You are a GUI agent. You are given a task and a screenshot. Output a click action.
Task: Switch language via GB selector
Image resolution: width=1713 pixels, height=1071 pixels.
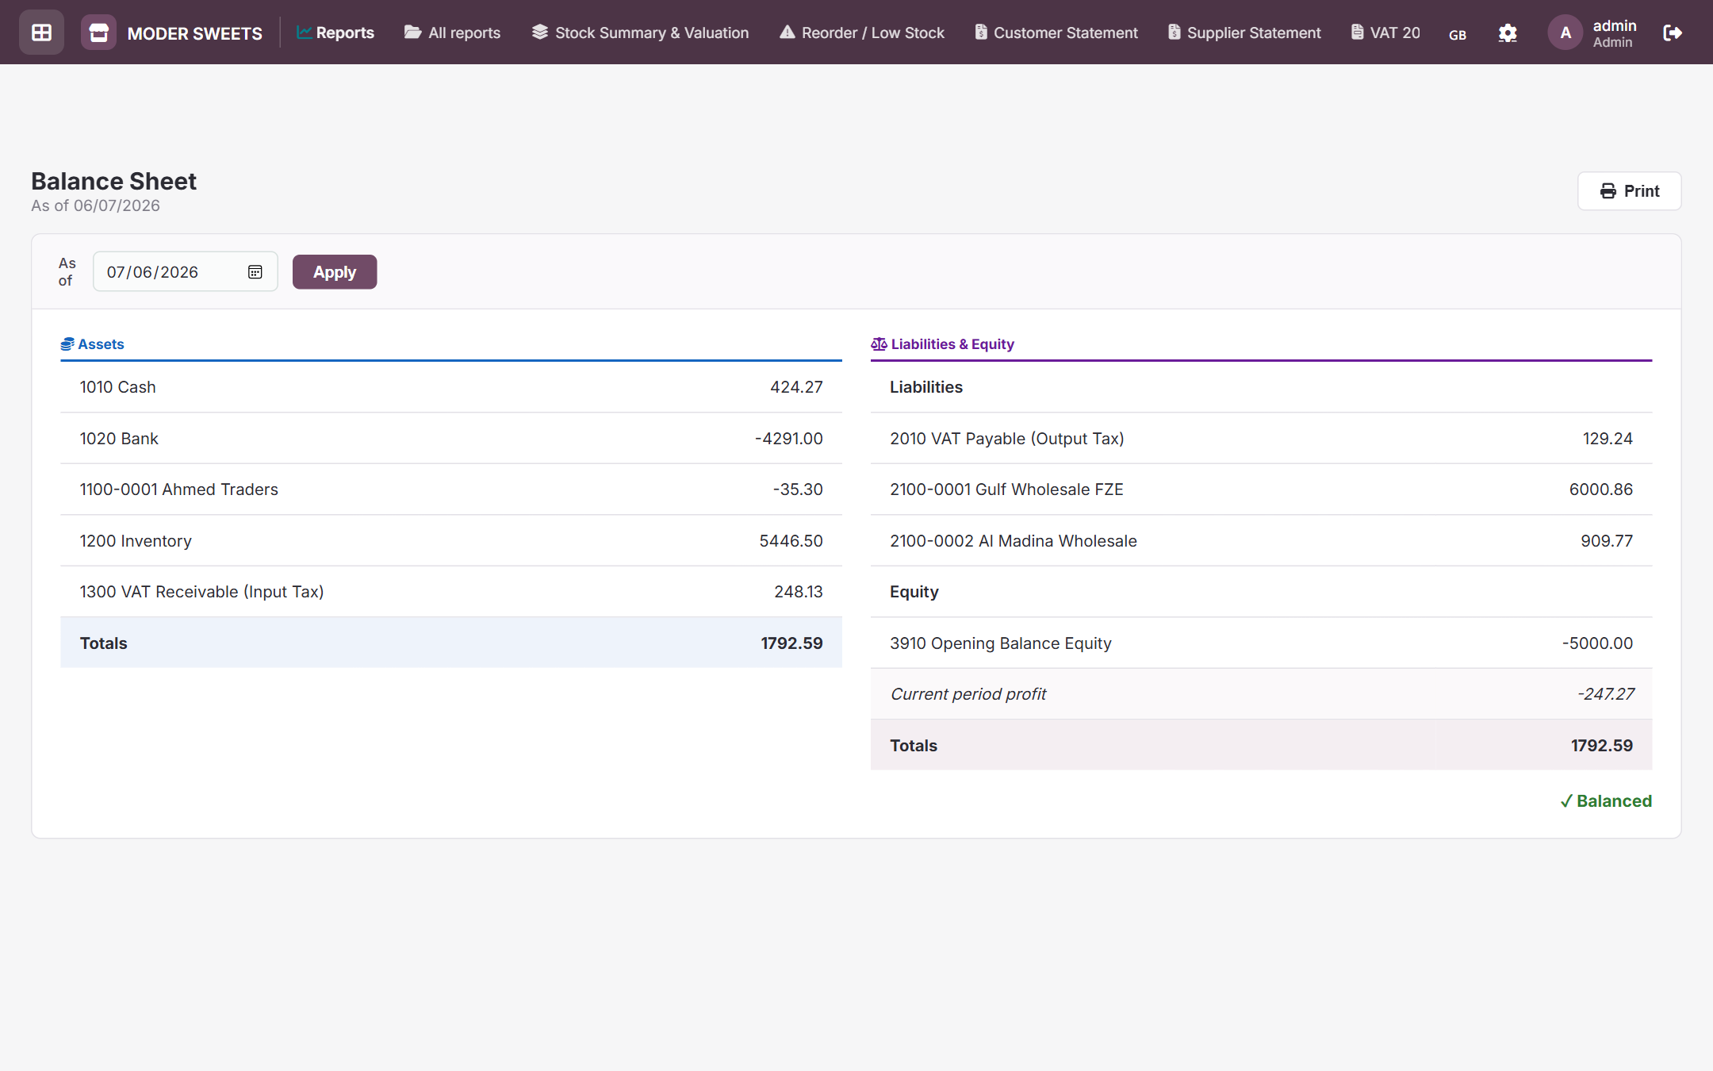pos(1458,35)
